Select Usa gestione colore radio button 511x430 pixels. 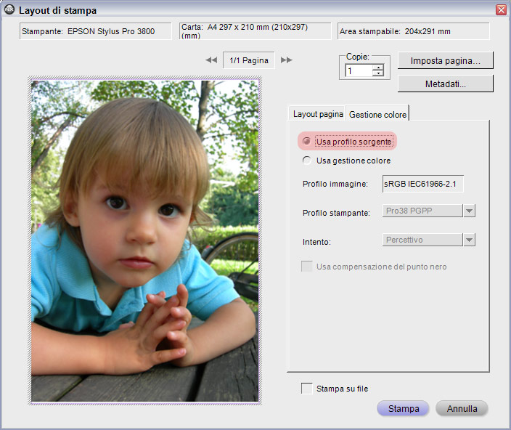[x=306, y=161]
